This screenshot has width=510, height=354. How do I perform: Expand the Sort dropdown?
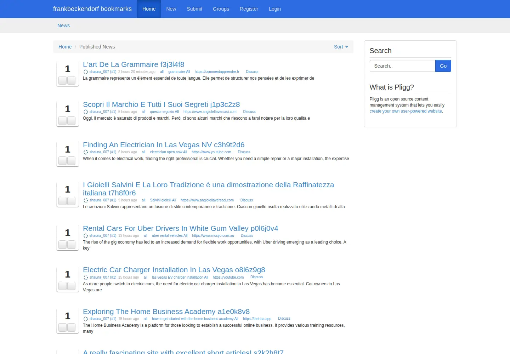[341, 47]
